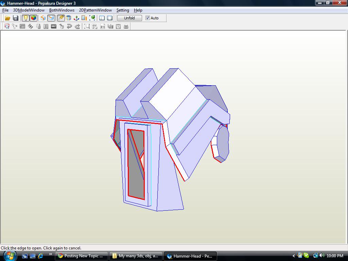This screenshot has height=261, width=348.
Task: Click the P.1 page icon
Action: click(103, 27)
